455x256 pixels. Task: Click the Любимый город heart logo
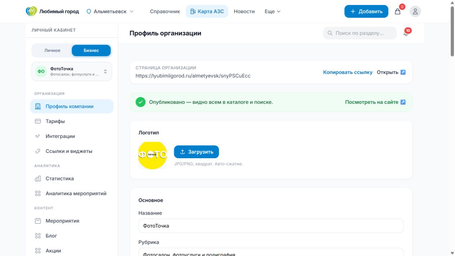31,11
